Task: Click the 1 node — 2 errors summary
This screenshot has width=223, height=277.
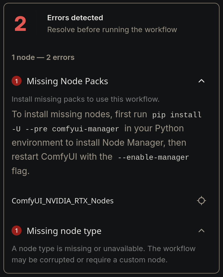Action: (43, 57)
